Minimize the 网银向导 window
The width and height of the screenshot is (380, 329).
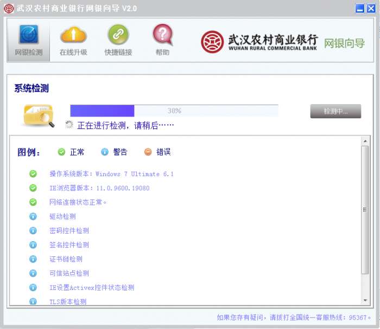(360, 9)
